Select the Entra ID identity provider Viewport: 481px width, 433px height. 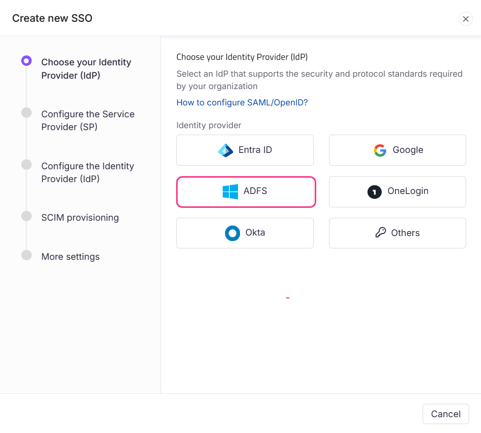point(245,150)
